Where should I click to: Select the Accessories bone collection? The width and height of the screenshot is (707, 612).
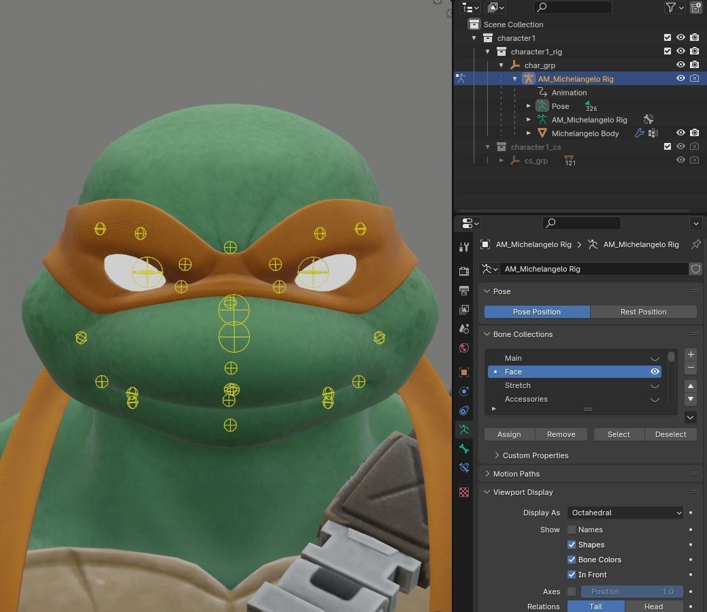(x=574, y=399)
